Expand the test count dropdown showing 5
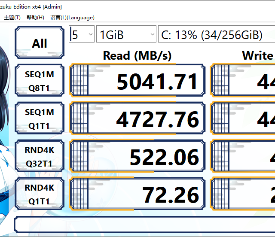Viewport: 275px width, 237px height. tap(82, 35)
